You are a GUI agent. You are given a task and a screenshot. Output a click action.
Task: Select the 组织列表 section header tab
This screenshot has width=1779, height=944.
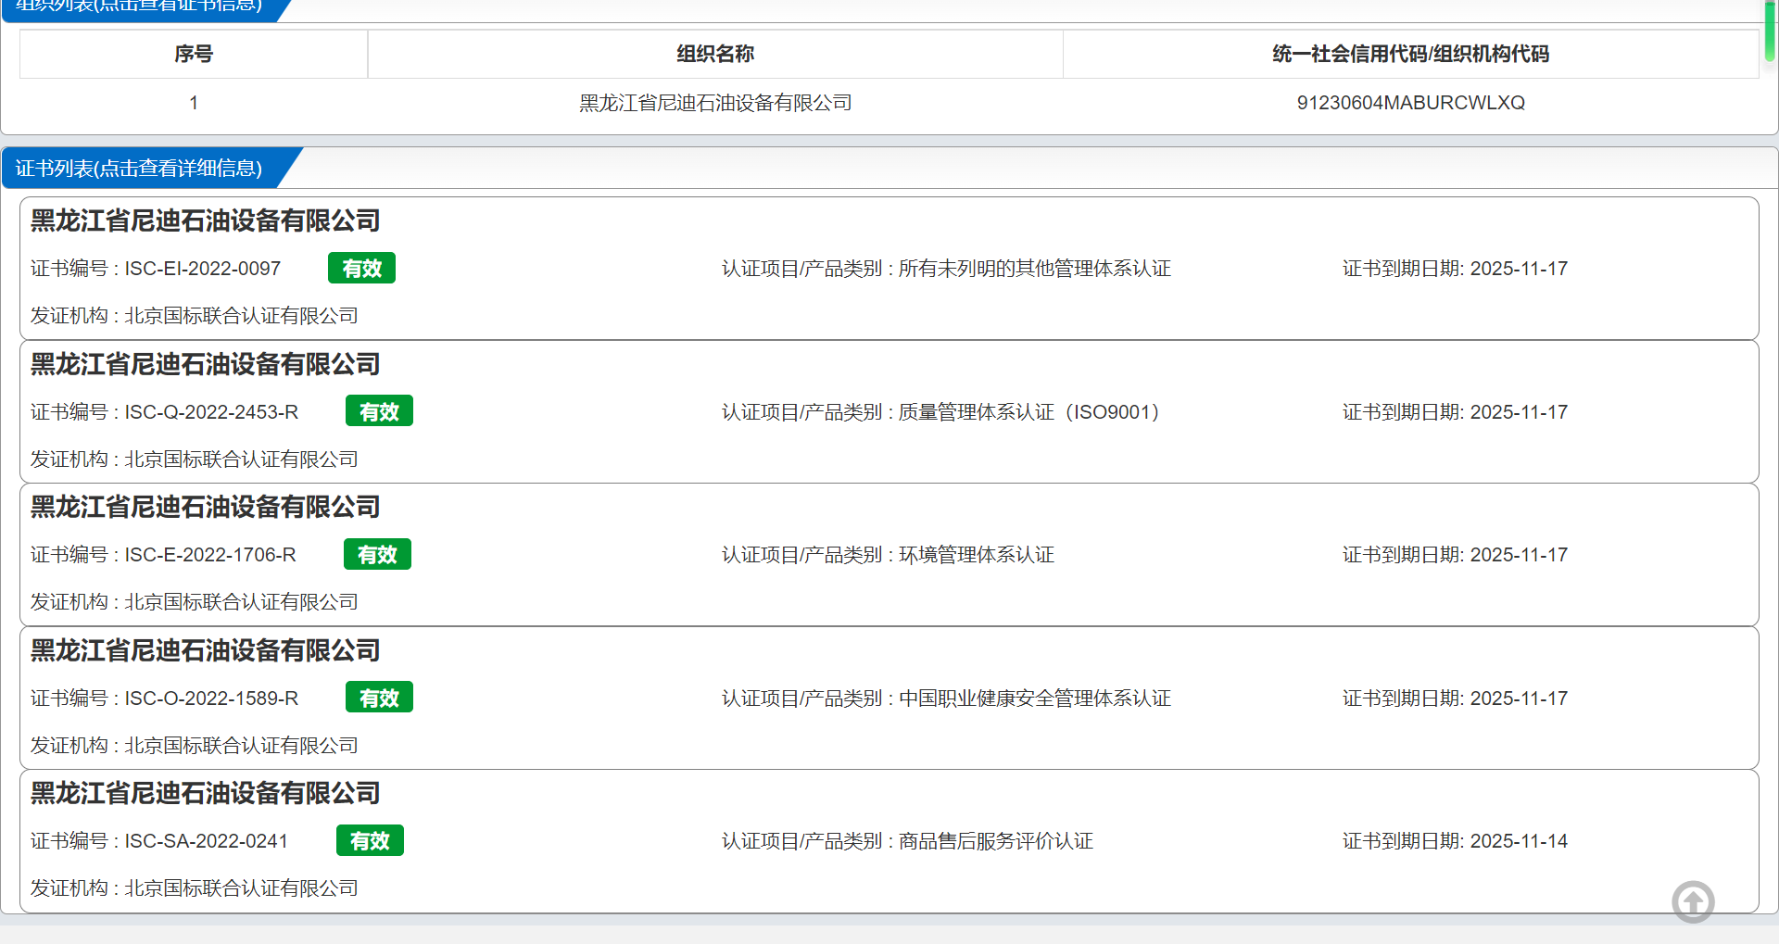146,7
